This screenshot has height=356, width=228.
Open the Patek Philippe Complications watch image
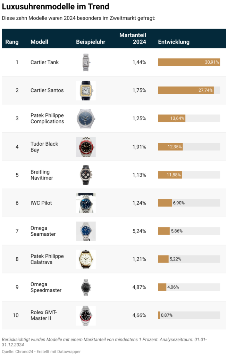pyautogui.click(x=86, y=119)
